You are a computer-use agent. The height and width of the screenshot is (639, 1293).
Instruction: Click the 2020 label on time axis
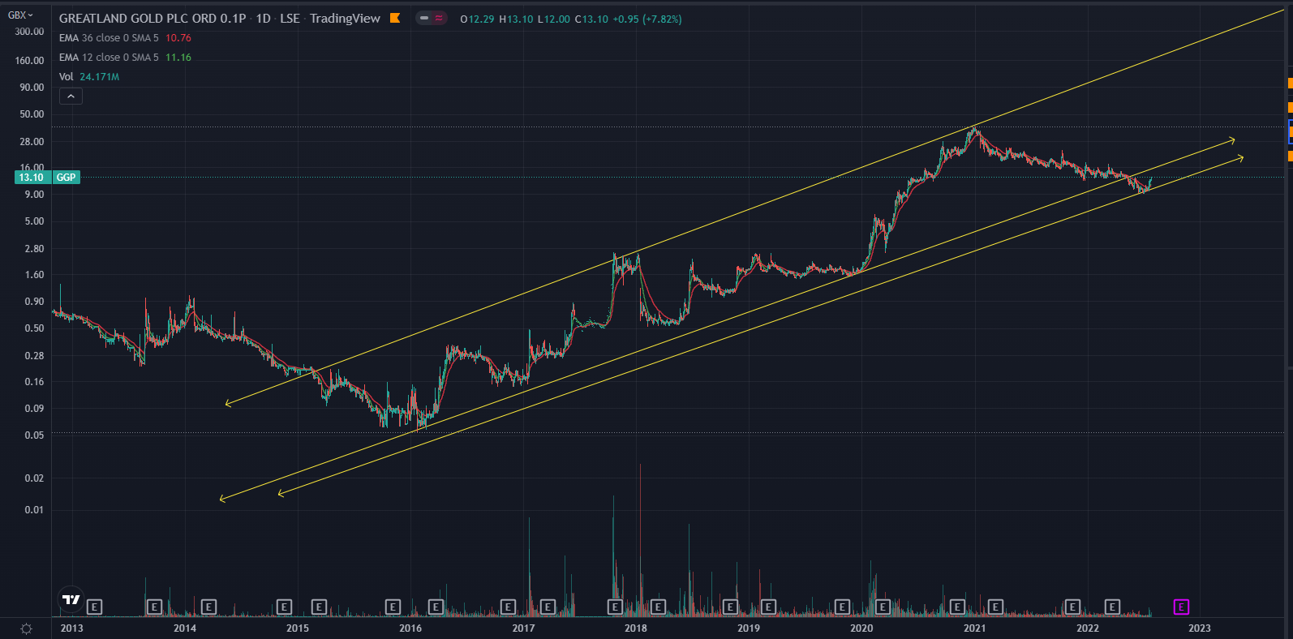[x=861, y=628]
